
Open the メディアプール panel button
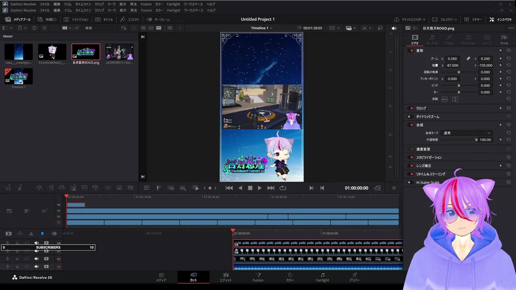tap(18, 19)
